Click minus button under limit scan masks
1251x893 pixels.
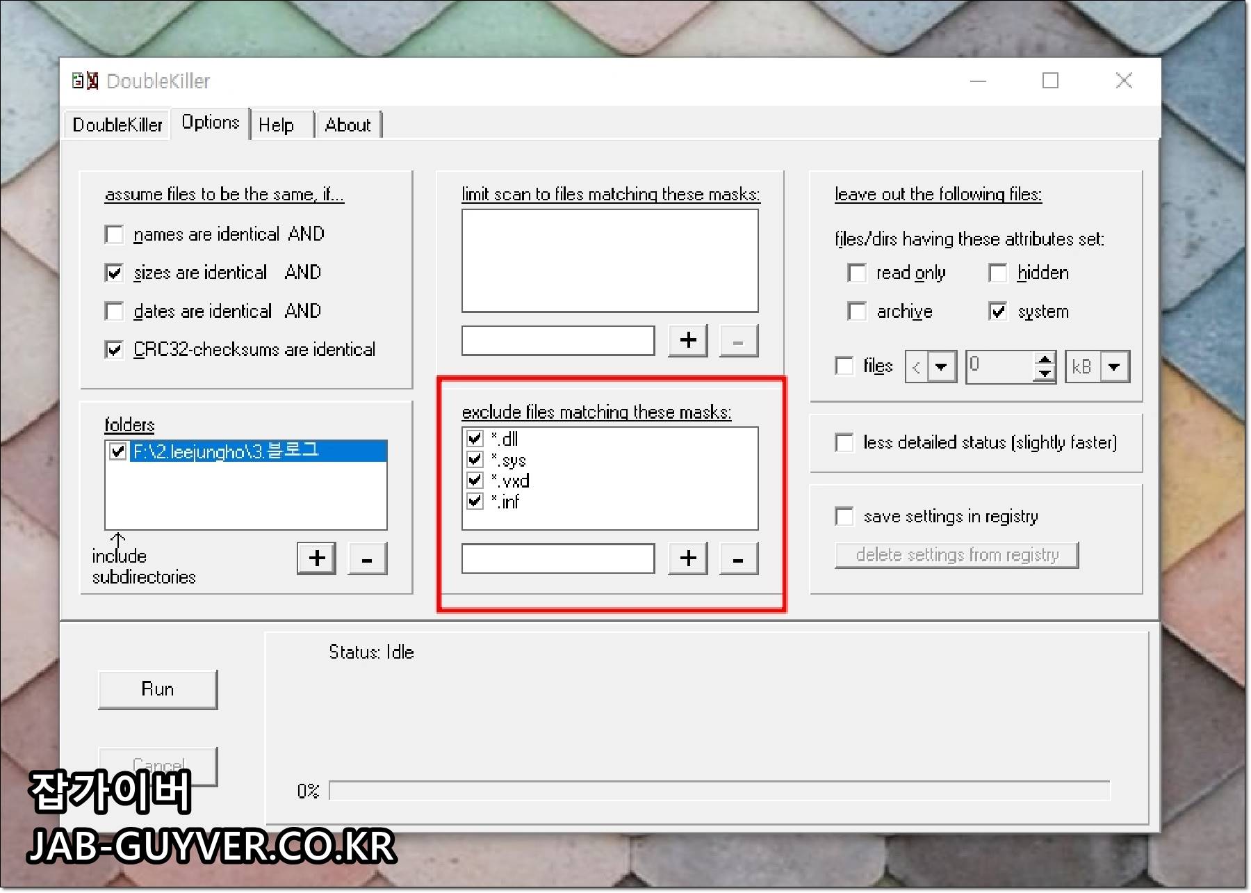[x=738, y=341]
